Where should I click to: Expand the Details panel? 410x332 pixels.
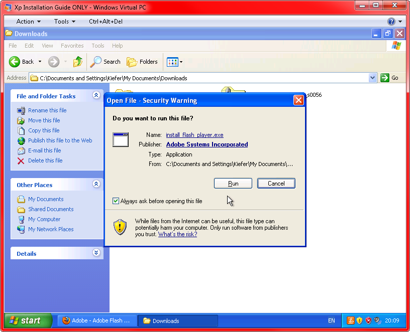click(x=96, y=253)
